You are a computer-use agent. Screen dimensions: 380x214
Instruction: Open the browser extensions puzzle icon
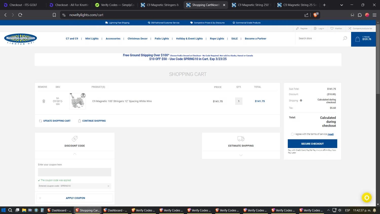point(360,15)
